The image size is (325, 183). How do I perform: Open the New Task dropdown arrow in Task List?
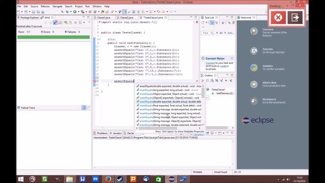tap(206, 22)
